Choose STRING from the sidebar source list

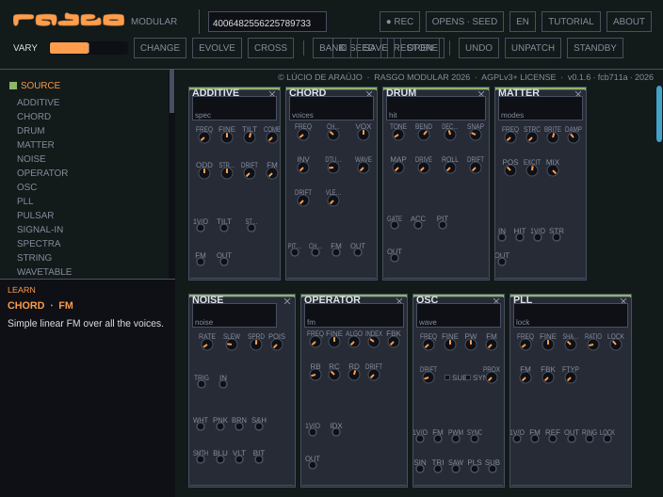[34, 257]
